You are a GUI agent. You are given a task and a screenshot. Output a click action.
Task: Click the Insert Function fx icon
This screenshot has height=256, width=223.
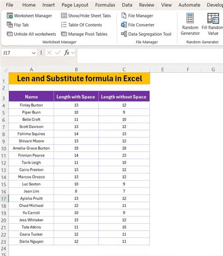point(67,53)
